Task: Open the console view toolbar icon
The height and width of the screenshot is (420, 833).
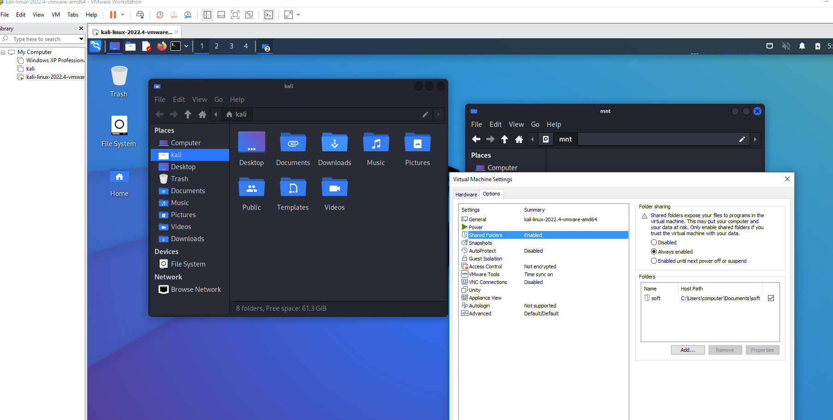Action: pyautogui.click(x=269, y=15)
